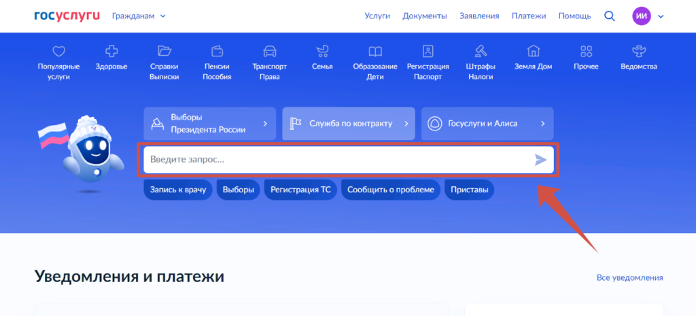The image size is (696, 316).
Task: Click arrow on Госуслуги и Алиса card
Action: 543,124
